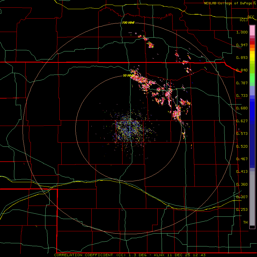Click the [CC] units label above color bar

(244, 20)
